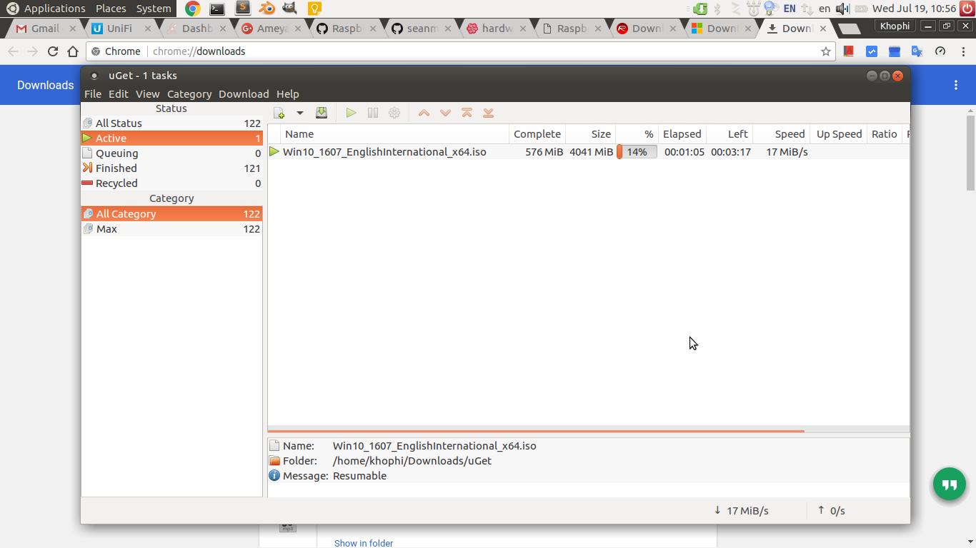Click the save/import download toolbar icon

322,113
